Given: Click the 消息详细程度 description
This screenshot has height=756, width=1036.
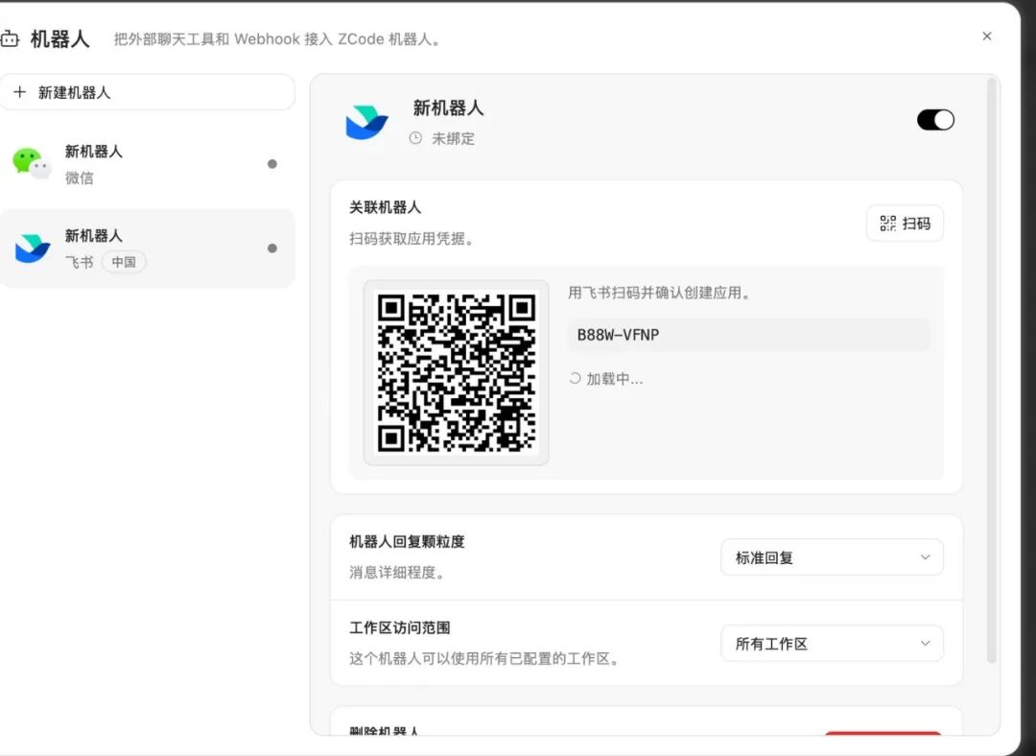Looking at the screenshot, I should 398,573.
